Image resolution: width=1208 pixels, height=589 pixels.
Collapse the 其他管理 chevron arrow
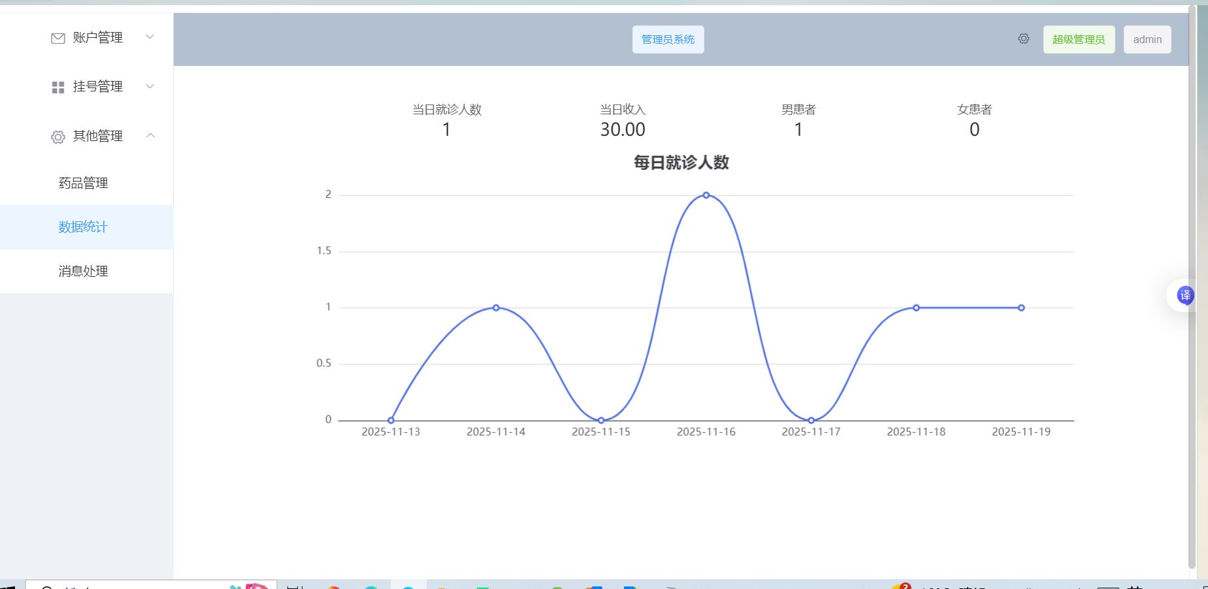[150, 136]
